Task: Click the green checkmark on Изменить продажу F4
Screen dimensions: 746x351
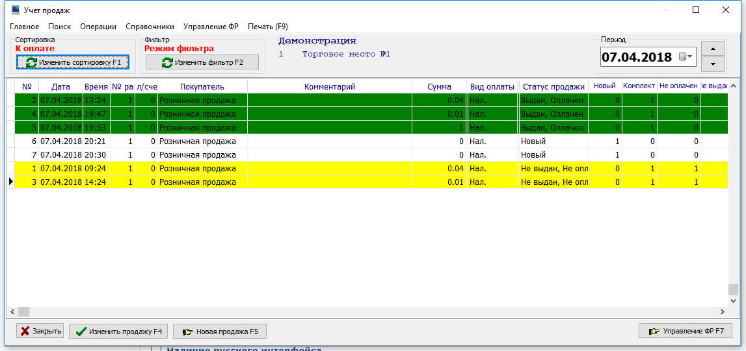Action: (x=81, y=331)
